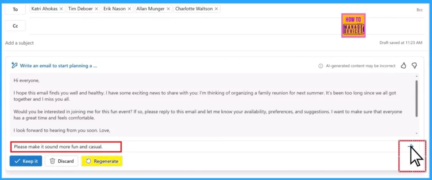
Task: Click 'Draft saved at 11:23 AM' status
Action: click(401, 43)
